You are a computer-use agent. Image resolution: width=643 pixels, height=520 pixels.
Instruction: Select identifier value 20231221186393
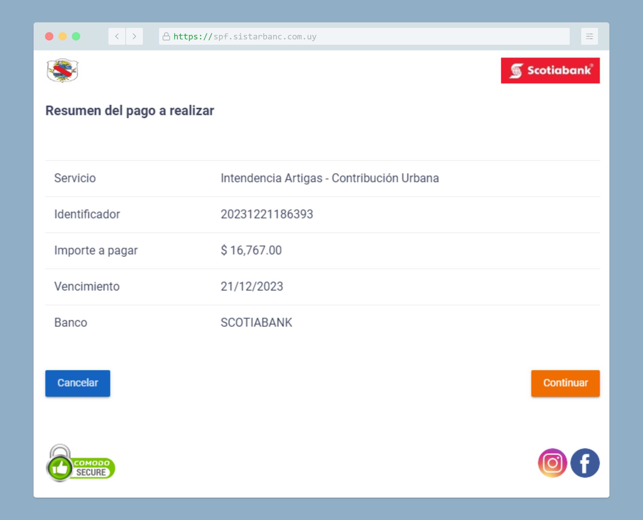(x=267, y=214)
